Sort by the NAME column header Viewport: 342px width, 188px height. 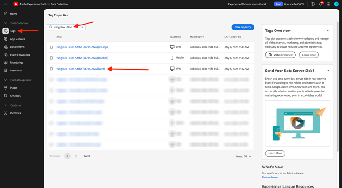point(59,37)
